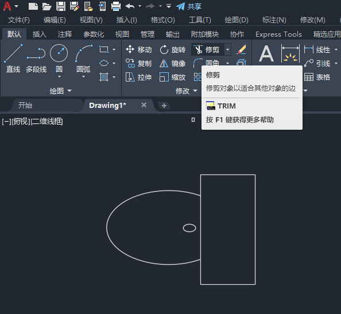Select the Circle (圆) tool
The height and width of the screenshot is (314, 341).
click(x=59, y=59)
